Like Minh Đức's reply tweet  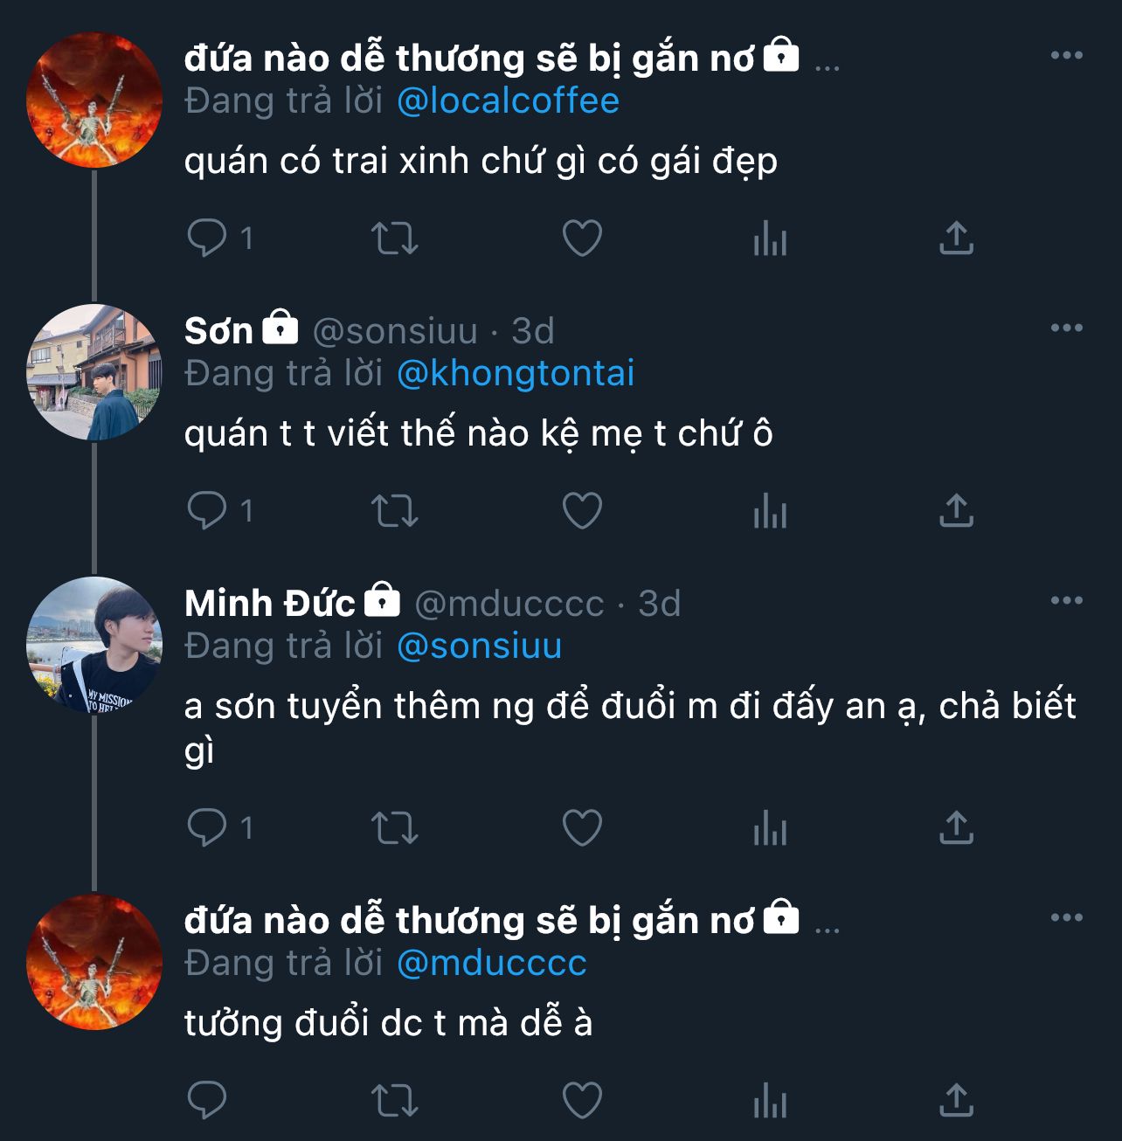point(582,827)
